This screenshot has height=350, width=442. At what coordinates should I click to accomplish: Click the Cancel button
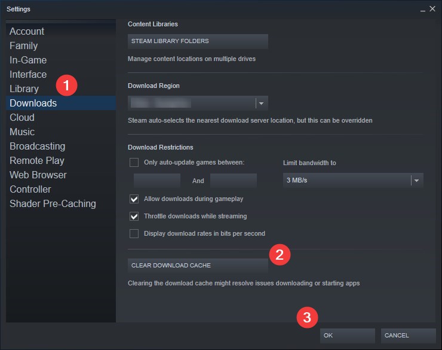coord(408,336)
